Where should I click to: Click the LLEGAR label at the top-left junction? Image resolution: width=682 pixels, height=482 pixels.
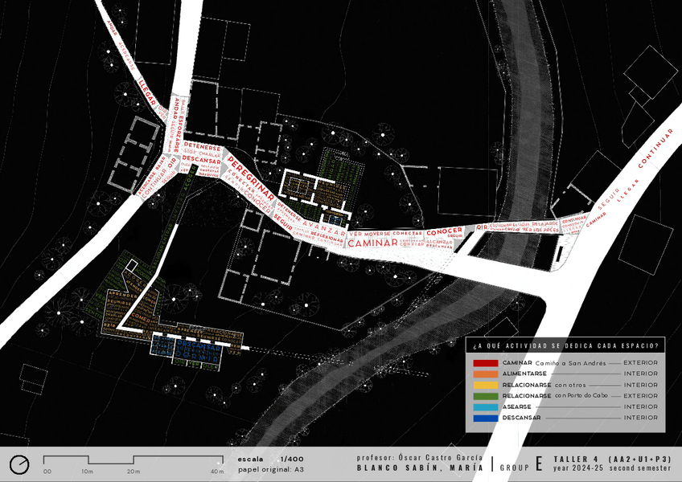pyautogui.click(x=146, y=92)
